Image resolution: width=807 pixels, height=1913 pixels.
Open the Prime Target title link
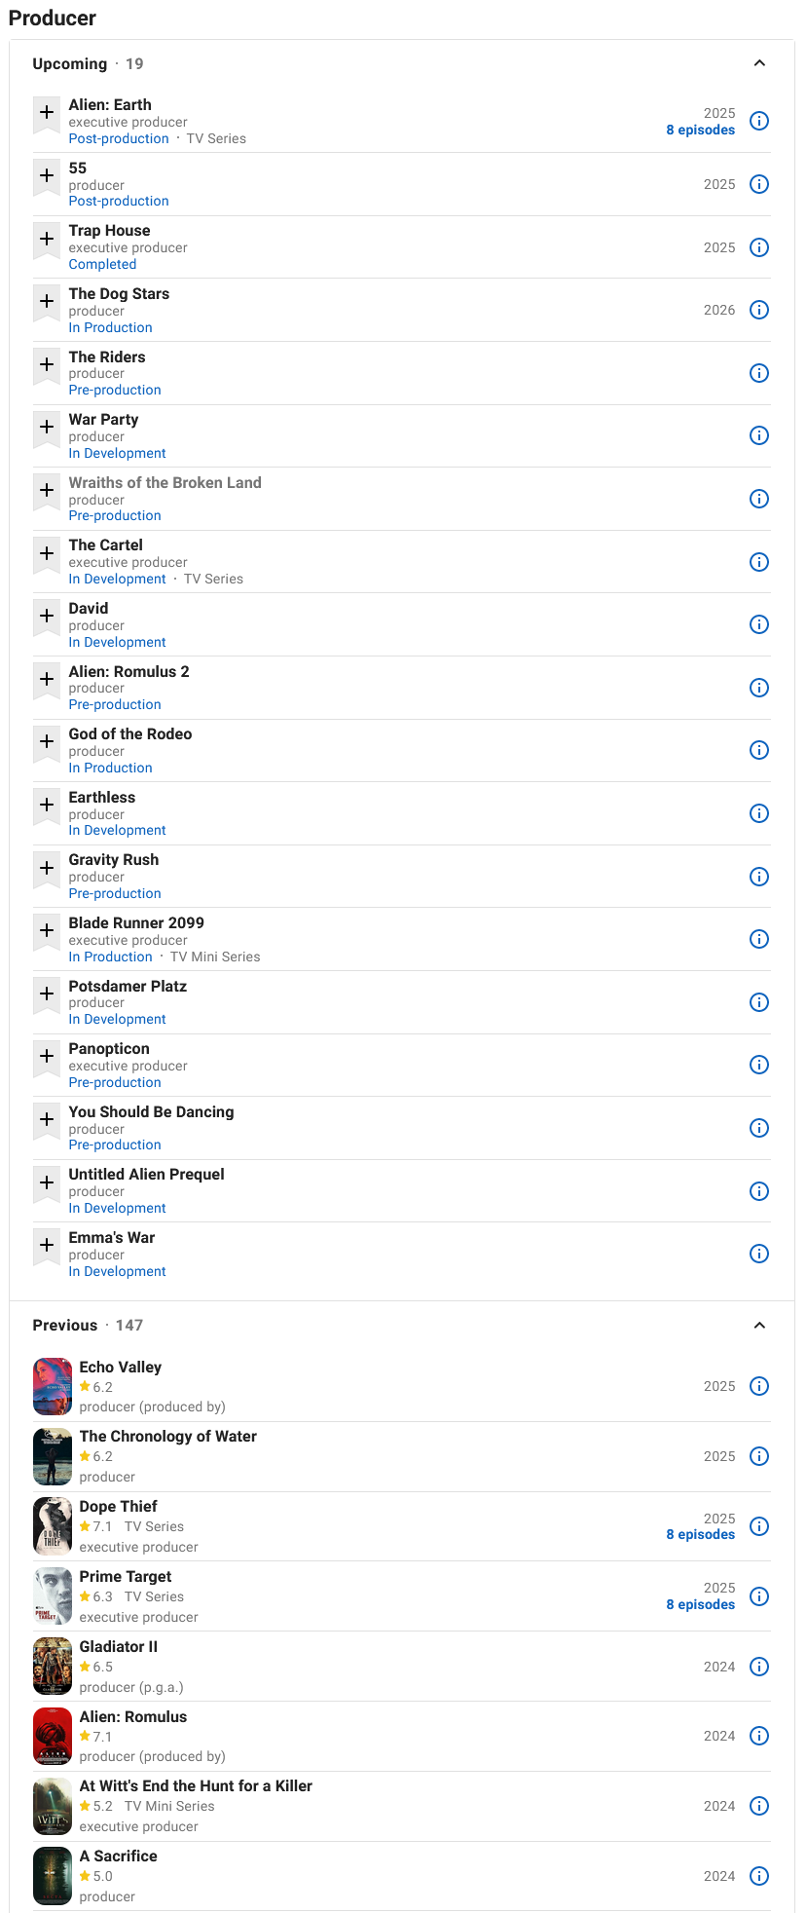[126, 1576]
